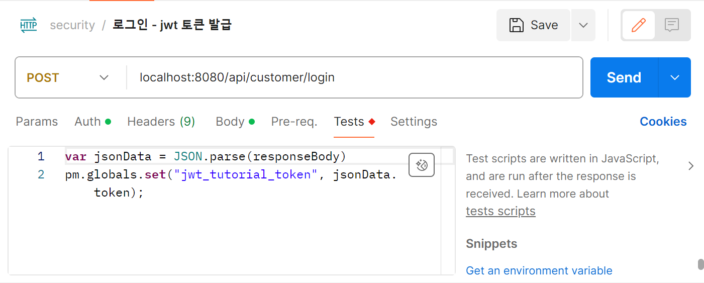This screenshot has width=704, height=283.
Task: Go to the Pre-req. tab
Action: point(294,122)
